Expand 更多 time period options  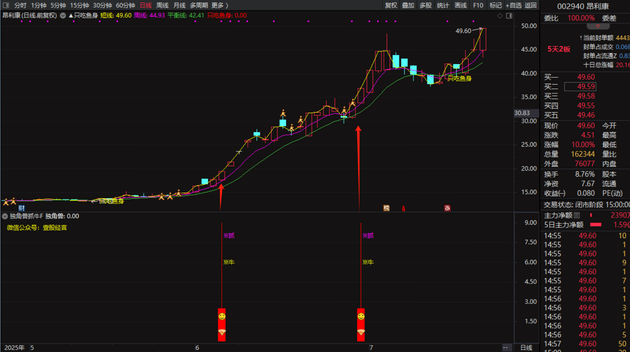[x=219, y=5]
